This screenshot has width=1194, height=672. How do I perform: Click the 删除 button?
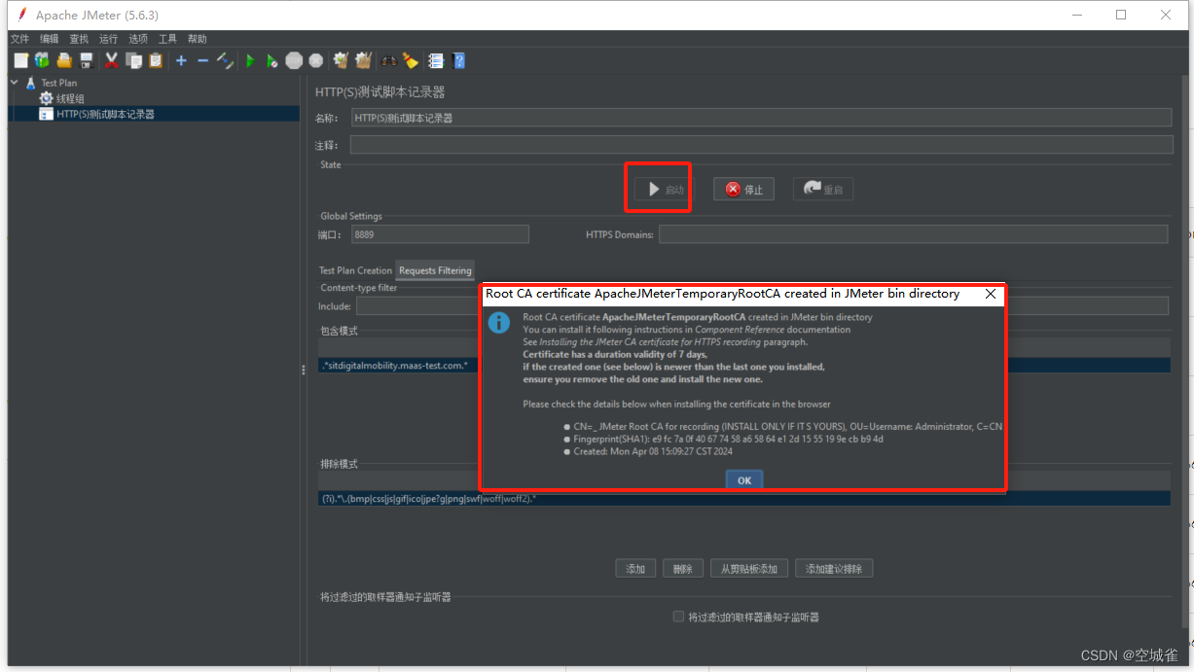tap(683, 569)
